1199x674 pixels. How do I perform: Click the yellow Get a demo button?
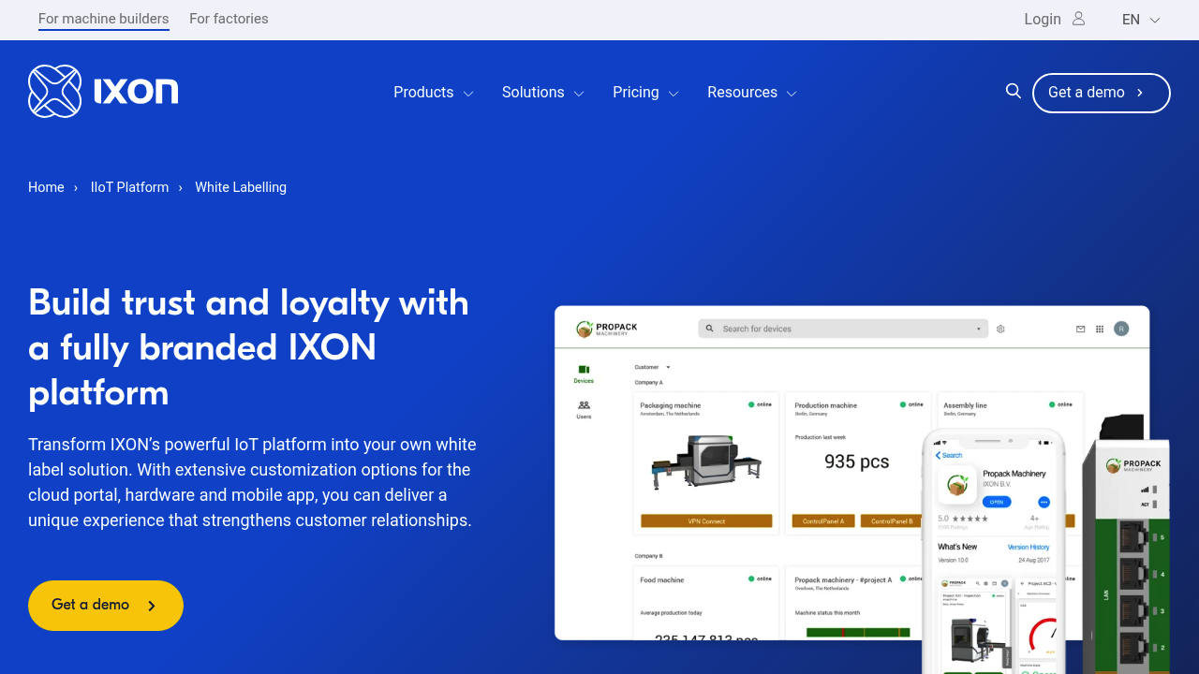(x=105, y=605)
